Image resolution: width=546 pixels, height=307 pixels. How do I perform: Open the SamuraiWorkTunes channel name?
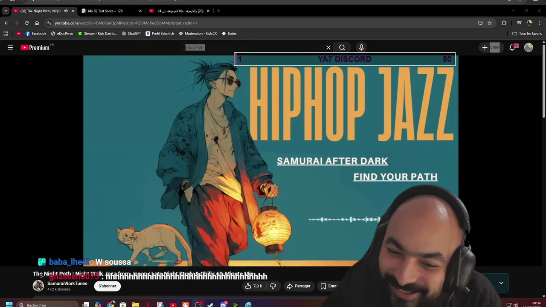pyautogui.click(x=67, y=284)
